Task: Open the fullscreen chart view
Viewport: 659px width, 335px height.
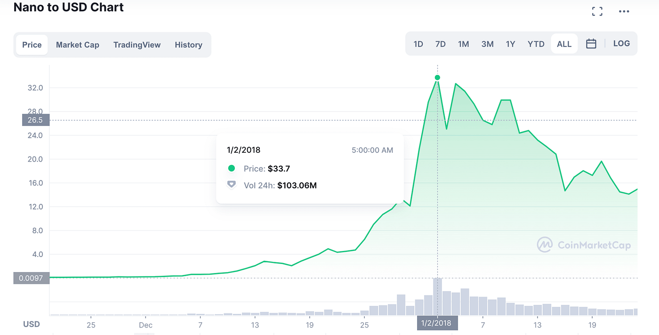Action: 597,12
